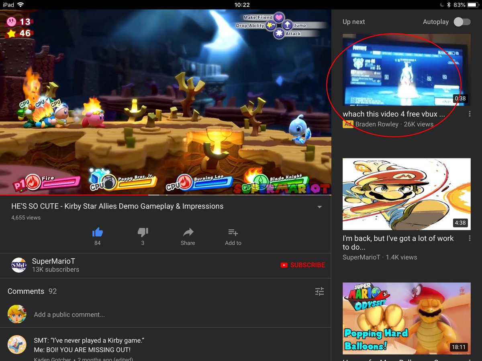Open Braden Rowley ad channel name
Image resolution: width=482 pixels, height=361 pixels.
tap(377, 124)
